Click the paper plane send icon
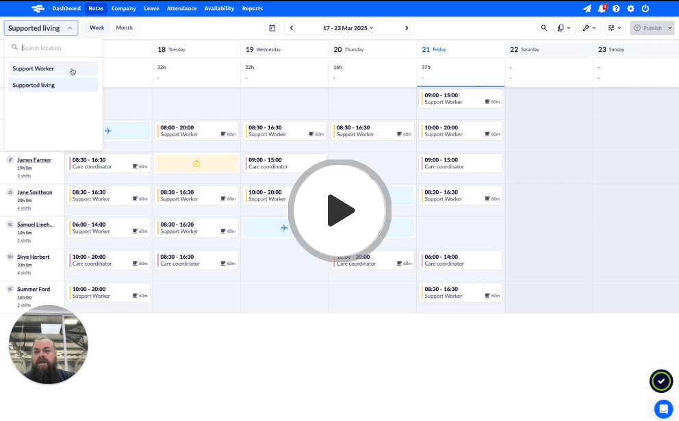 (x=587, y=9)
